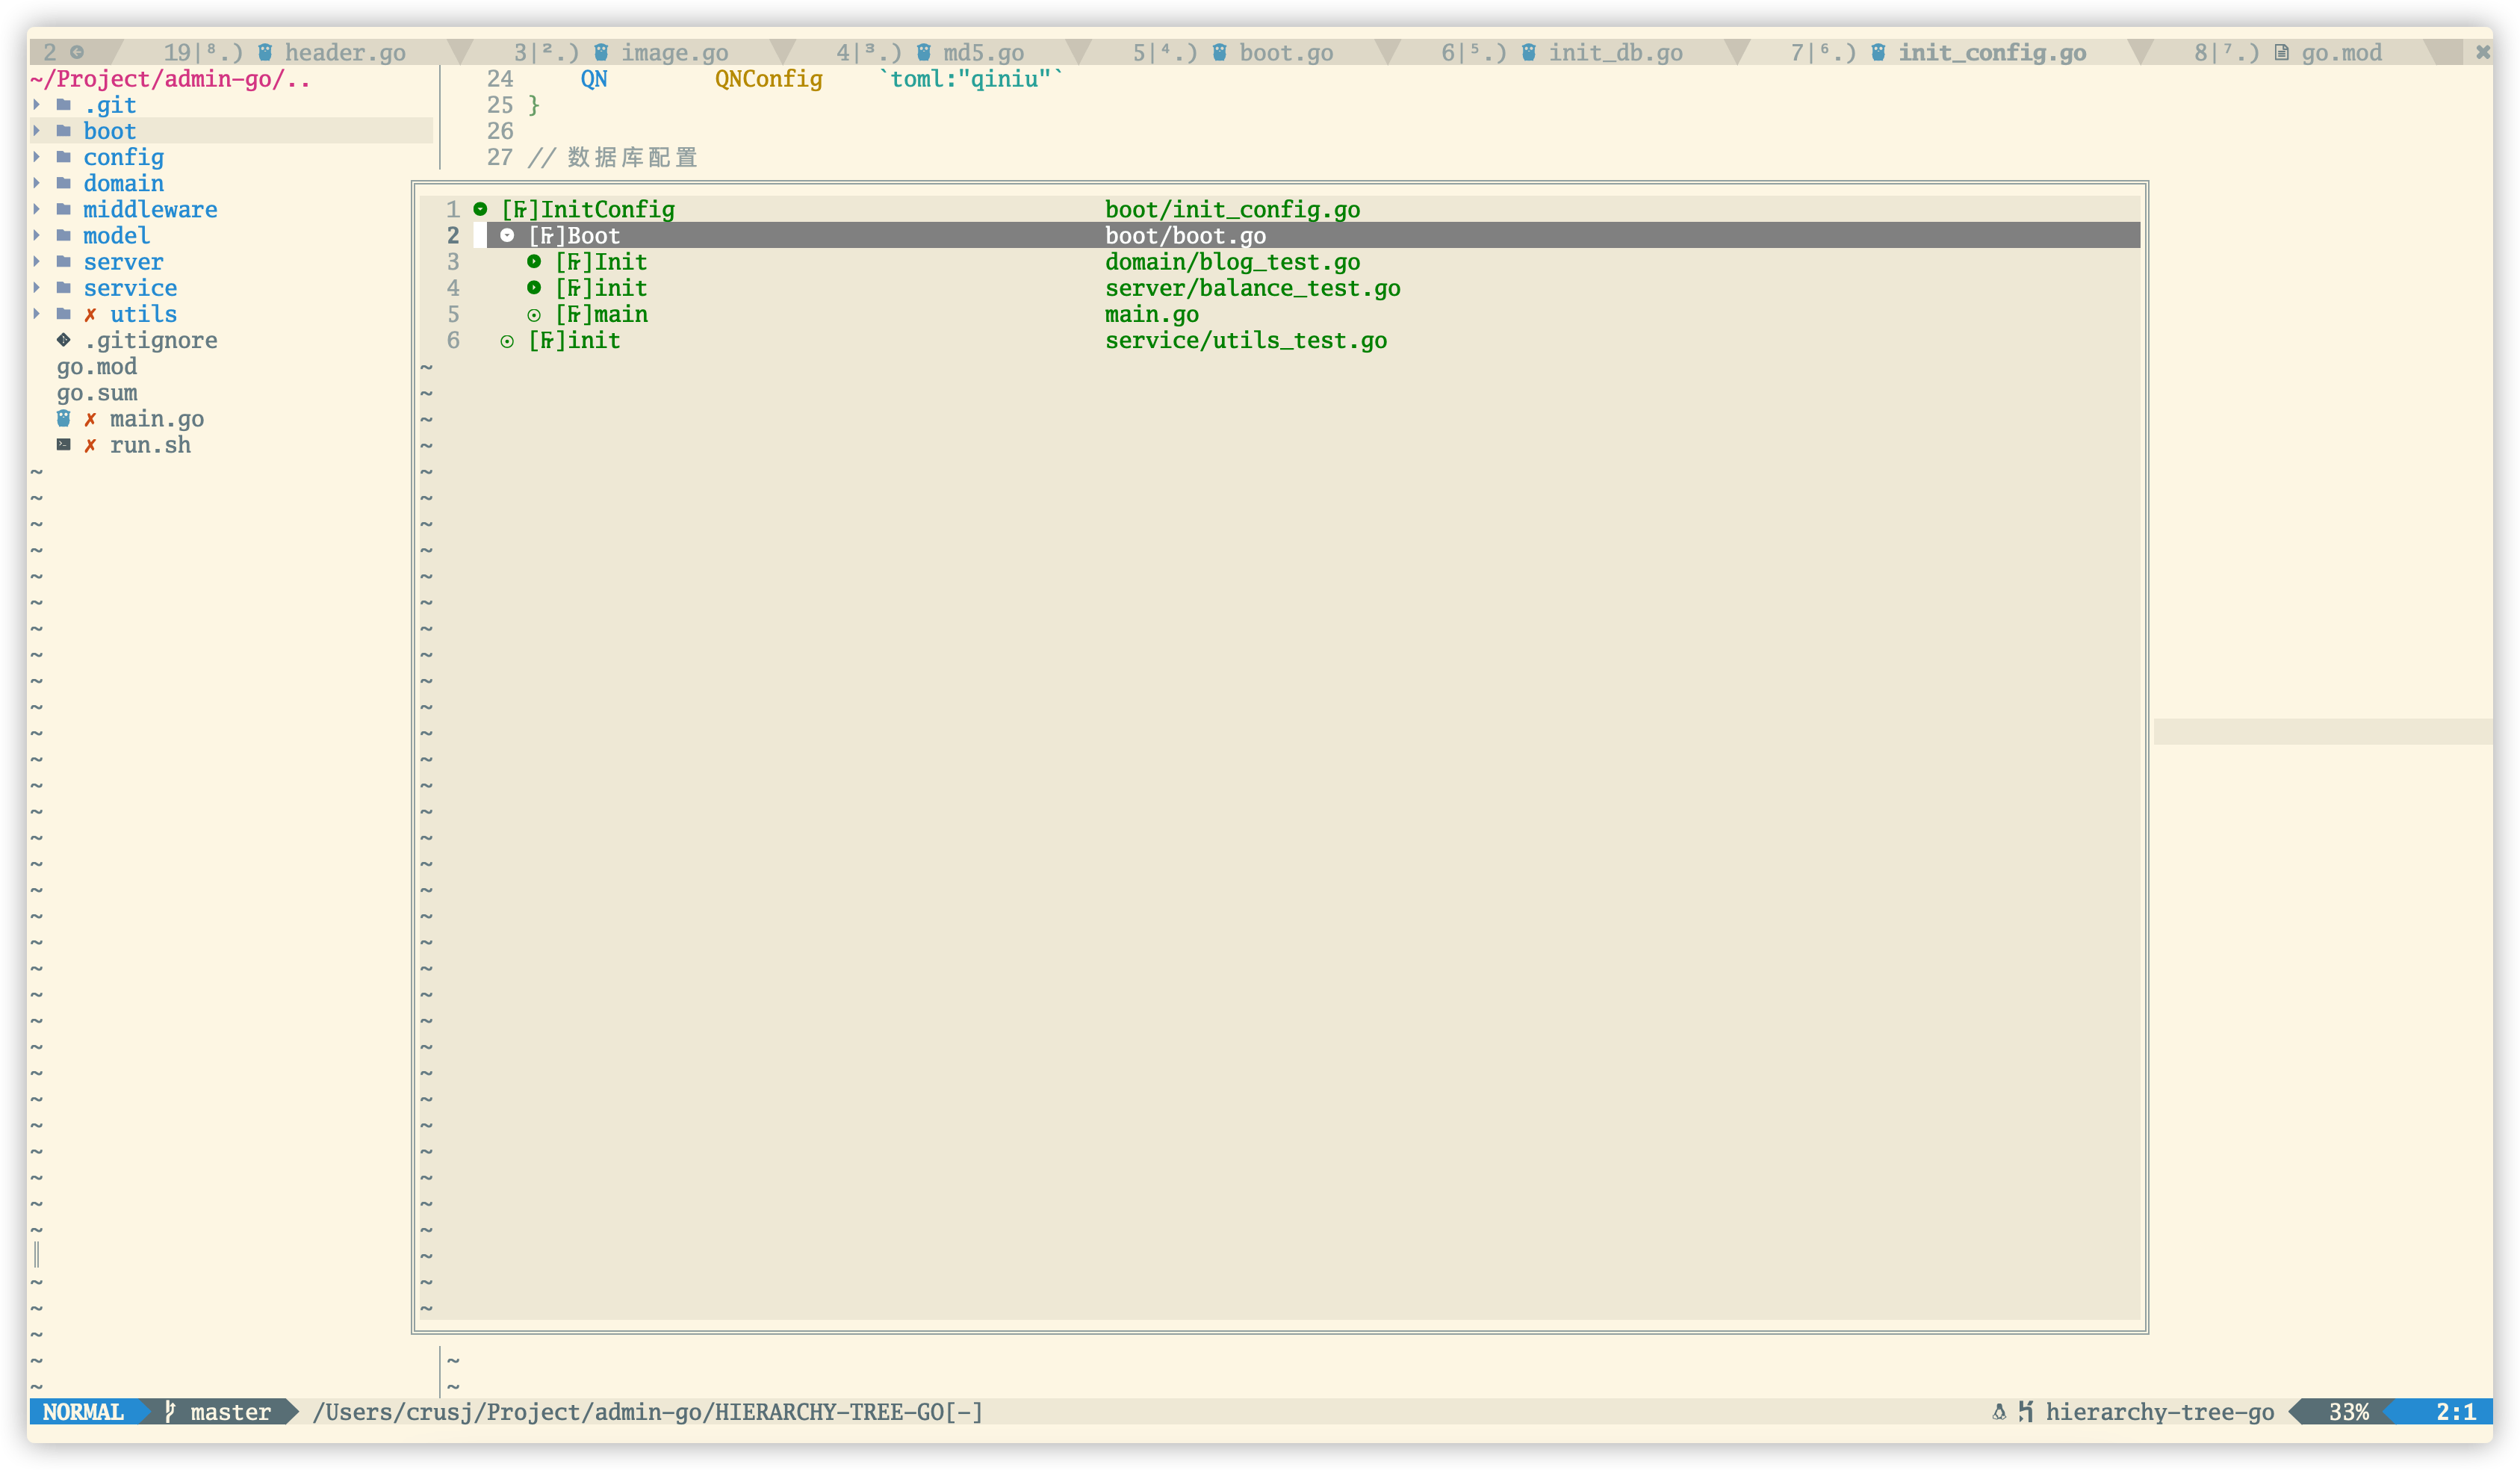Viewport: 2520px width, 1470px height.
Task: Click the git branch icon beside master
Action: (170, 1411)
